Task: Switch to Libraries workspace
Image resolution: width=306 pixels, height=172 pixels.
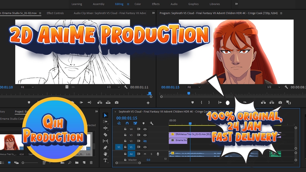Action: (215, 4)
